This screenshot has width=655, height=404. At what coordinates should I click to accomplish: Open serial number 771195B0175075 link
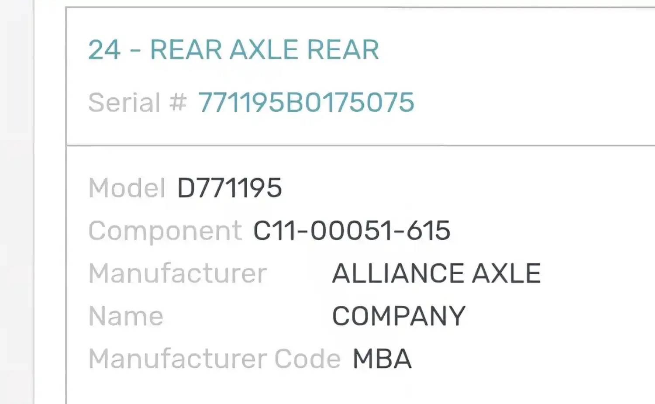[306, 103]
